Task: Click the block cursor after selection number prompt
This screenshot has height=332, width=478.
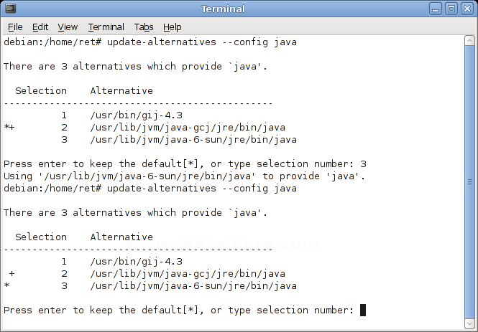Action: (x=363, y=310)
